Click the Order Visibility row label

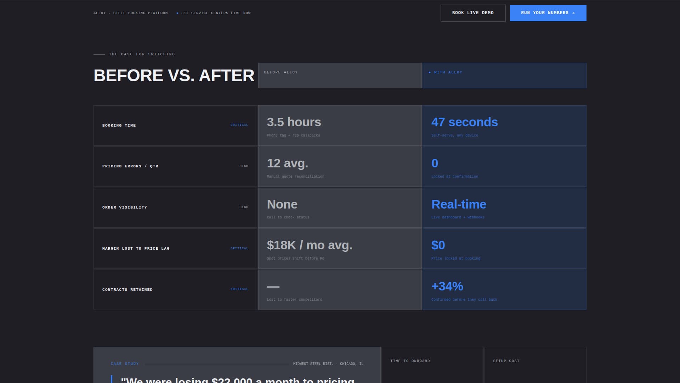pyautogui.click(x=125, y=207)
